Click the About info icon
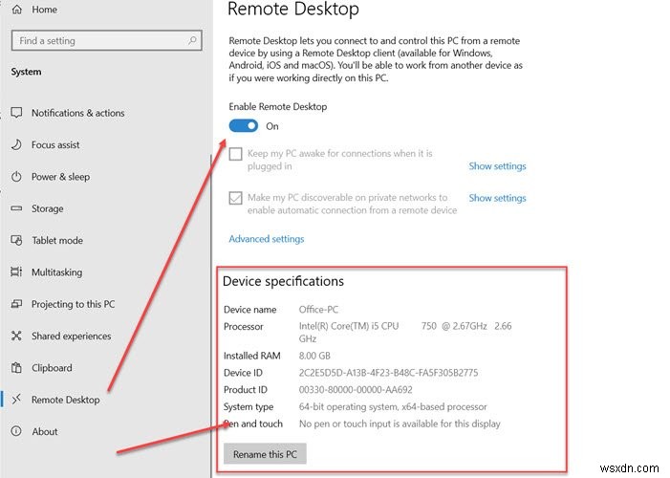The width and height of the screenshot is (670, 478). pyautogui.click(x=16, y=431)
